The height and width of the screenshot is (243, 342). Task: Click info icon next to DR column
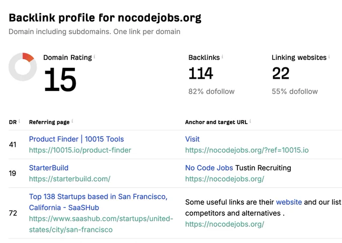click(x=19, y=121)
